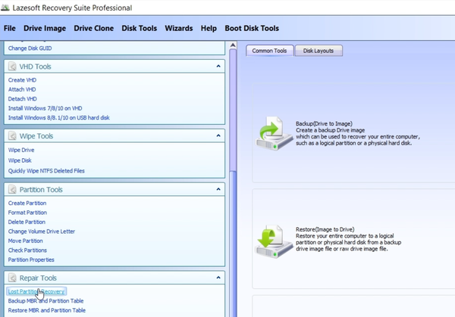Image resolution: width=455 pixels, height=317 pixels.
Task: Open the Disk Tools menu
Action: pyautogui.click(x=140, y=28)
